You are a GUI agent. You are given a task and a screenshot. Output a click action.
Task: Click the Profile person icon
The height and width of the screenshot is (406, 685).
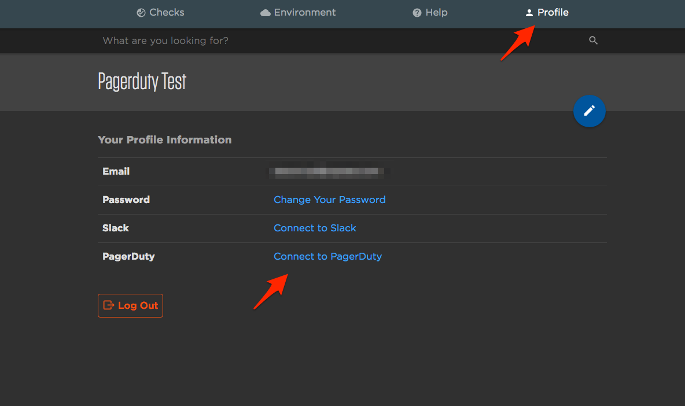[x=529, y=13]
